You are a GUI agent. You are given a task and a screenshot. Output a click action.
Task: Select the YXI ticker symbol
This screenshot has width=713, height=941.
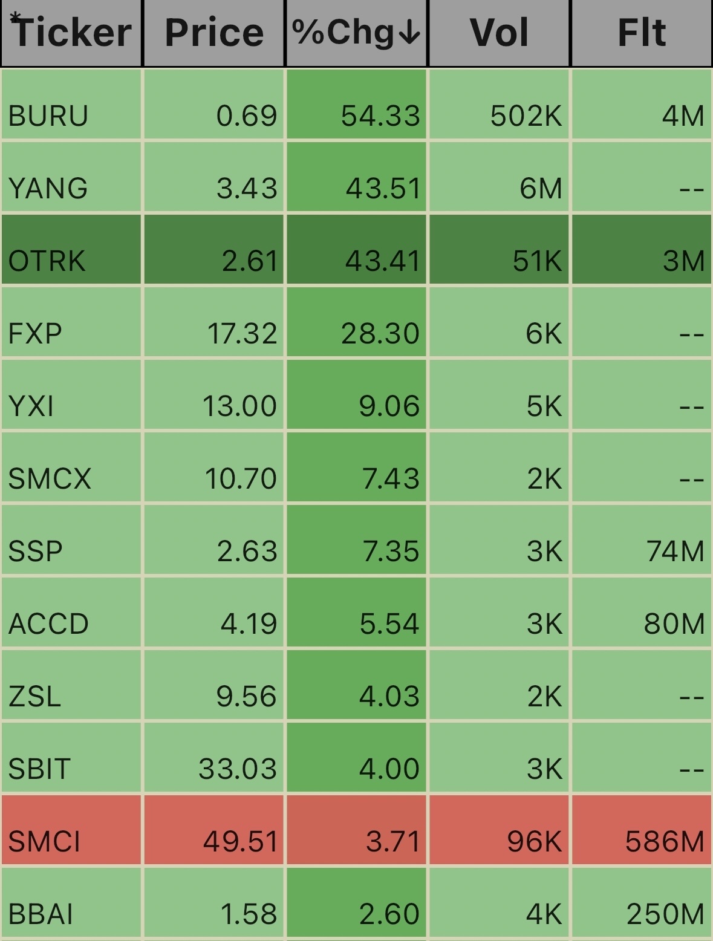point(31,406)
